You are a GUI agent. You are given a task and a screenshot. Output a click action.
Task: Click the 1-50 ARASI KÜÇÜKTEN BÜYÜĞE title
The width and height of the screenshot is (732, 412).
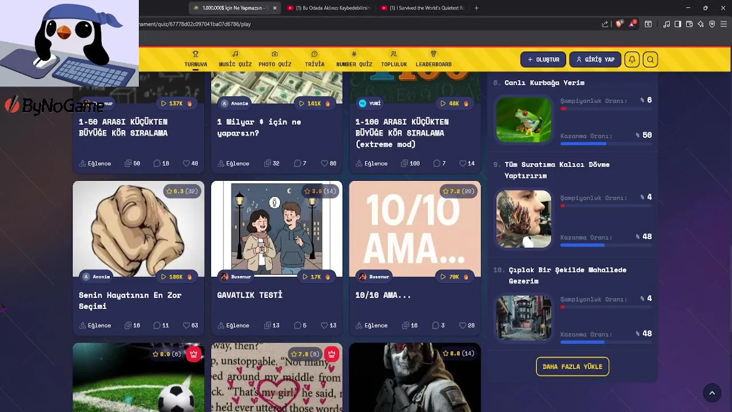(123, 127)
